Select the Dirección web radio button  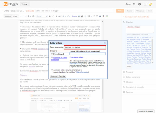52,54
